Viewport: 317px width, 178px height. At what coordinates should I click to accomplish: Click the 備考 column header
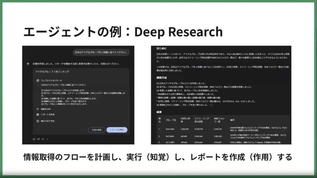[x=232, y=120]
